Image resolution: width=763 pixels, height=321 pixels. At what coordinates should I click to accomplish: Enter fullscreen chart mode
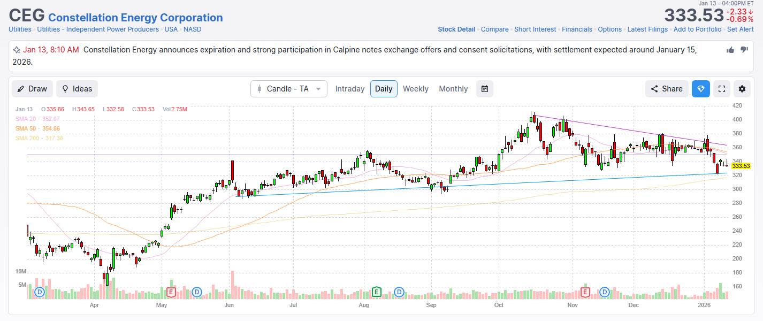point(721,89)
